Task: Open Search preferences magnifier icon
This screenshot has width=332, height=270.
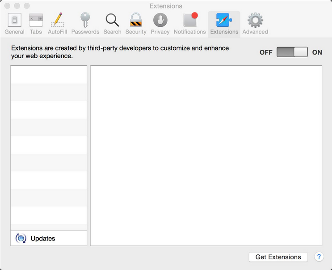Action: (x=112, y=24)
